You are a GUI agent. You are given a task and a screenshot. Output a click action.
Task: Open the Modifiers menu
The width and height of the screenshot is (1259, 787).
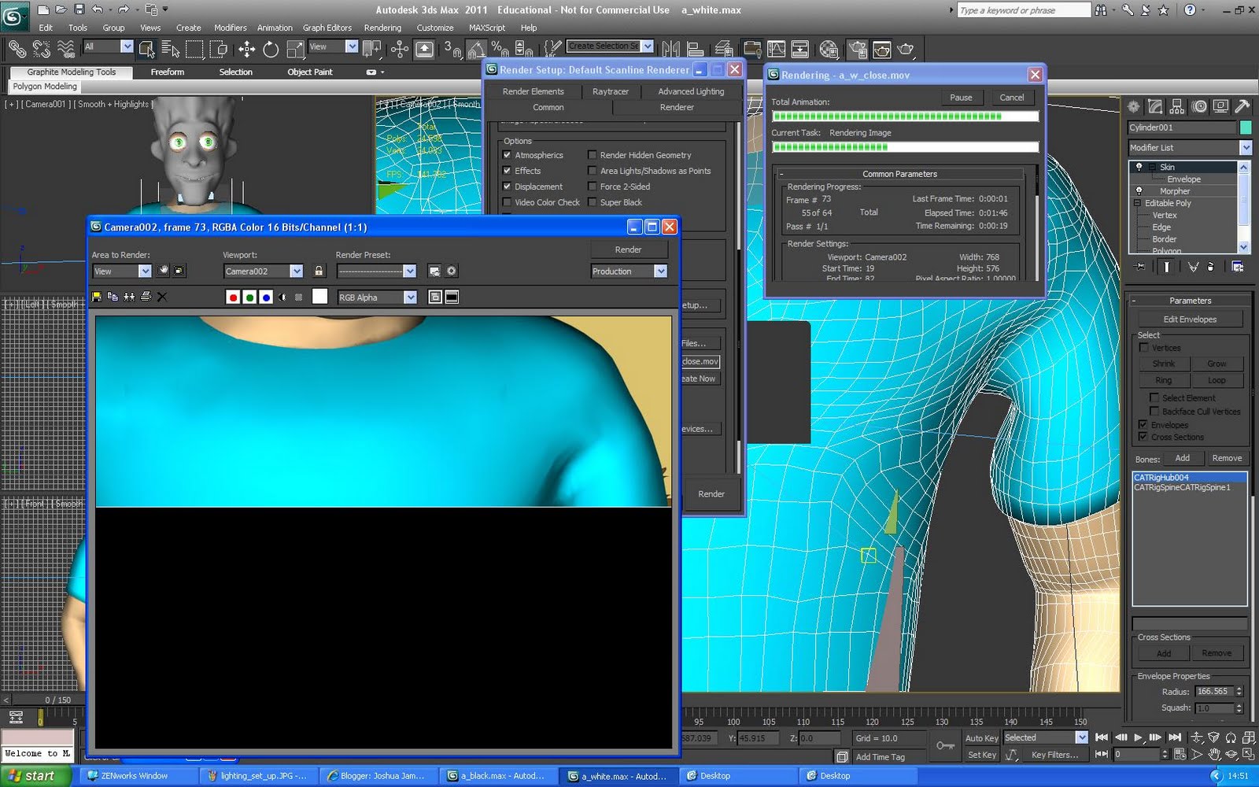tap(231, 28)
